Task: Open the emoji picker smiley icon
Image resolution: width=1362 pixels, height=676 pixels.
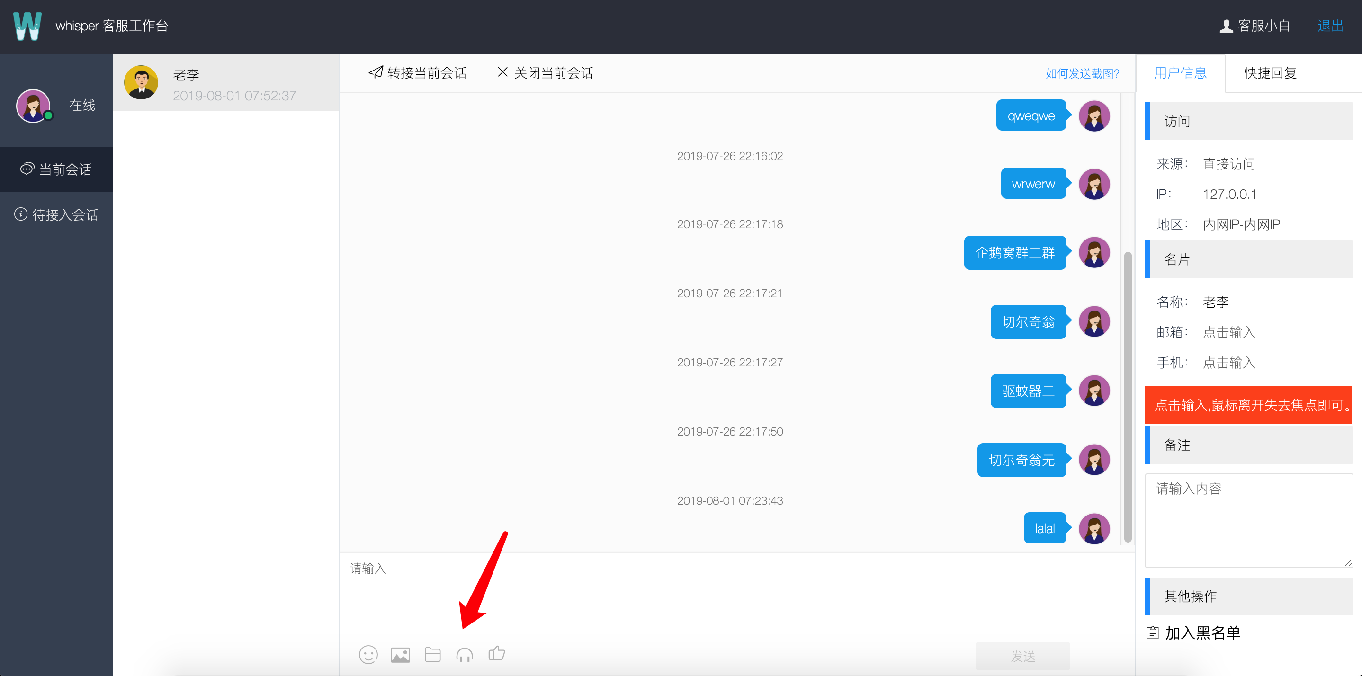Action: [x=368, y=655]
